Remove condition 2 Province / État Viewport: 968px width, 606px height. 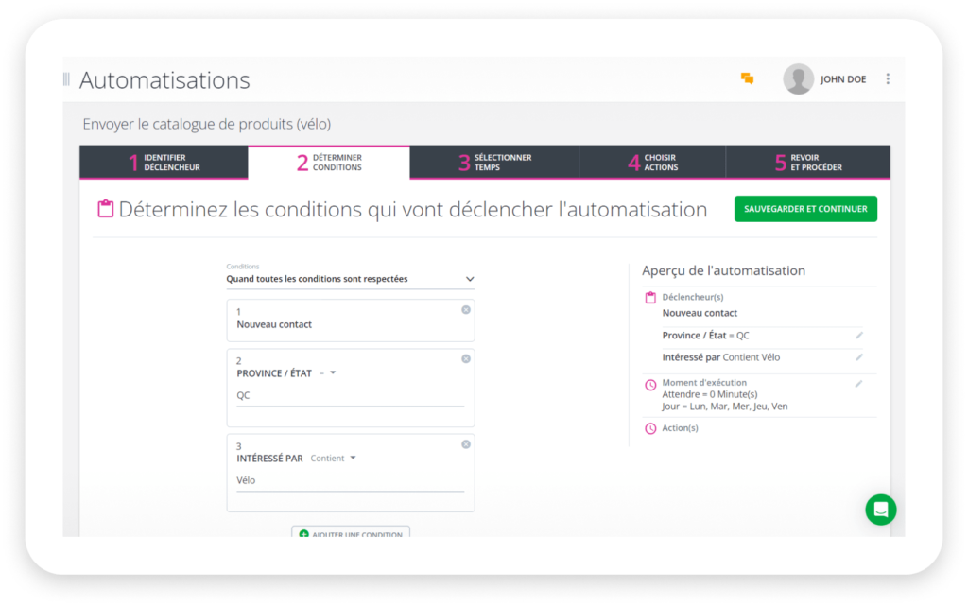465,358
